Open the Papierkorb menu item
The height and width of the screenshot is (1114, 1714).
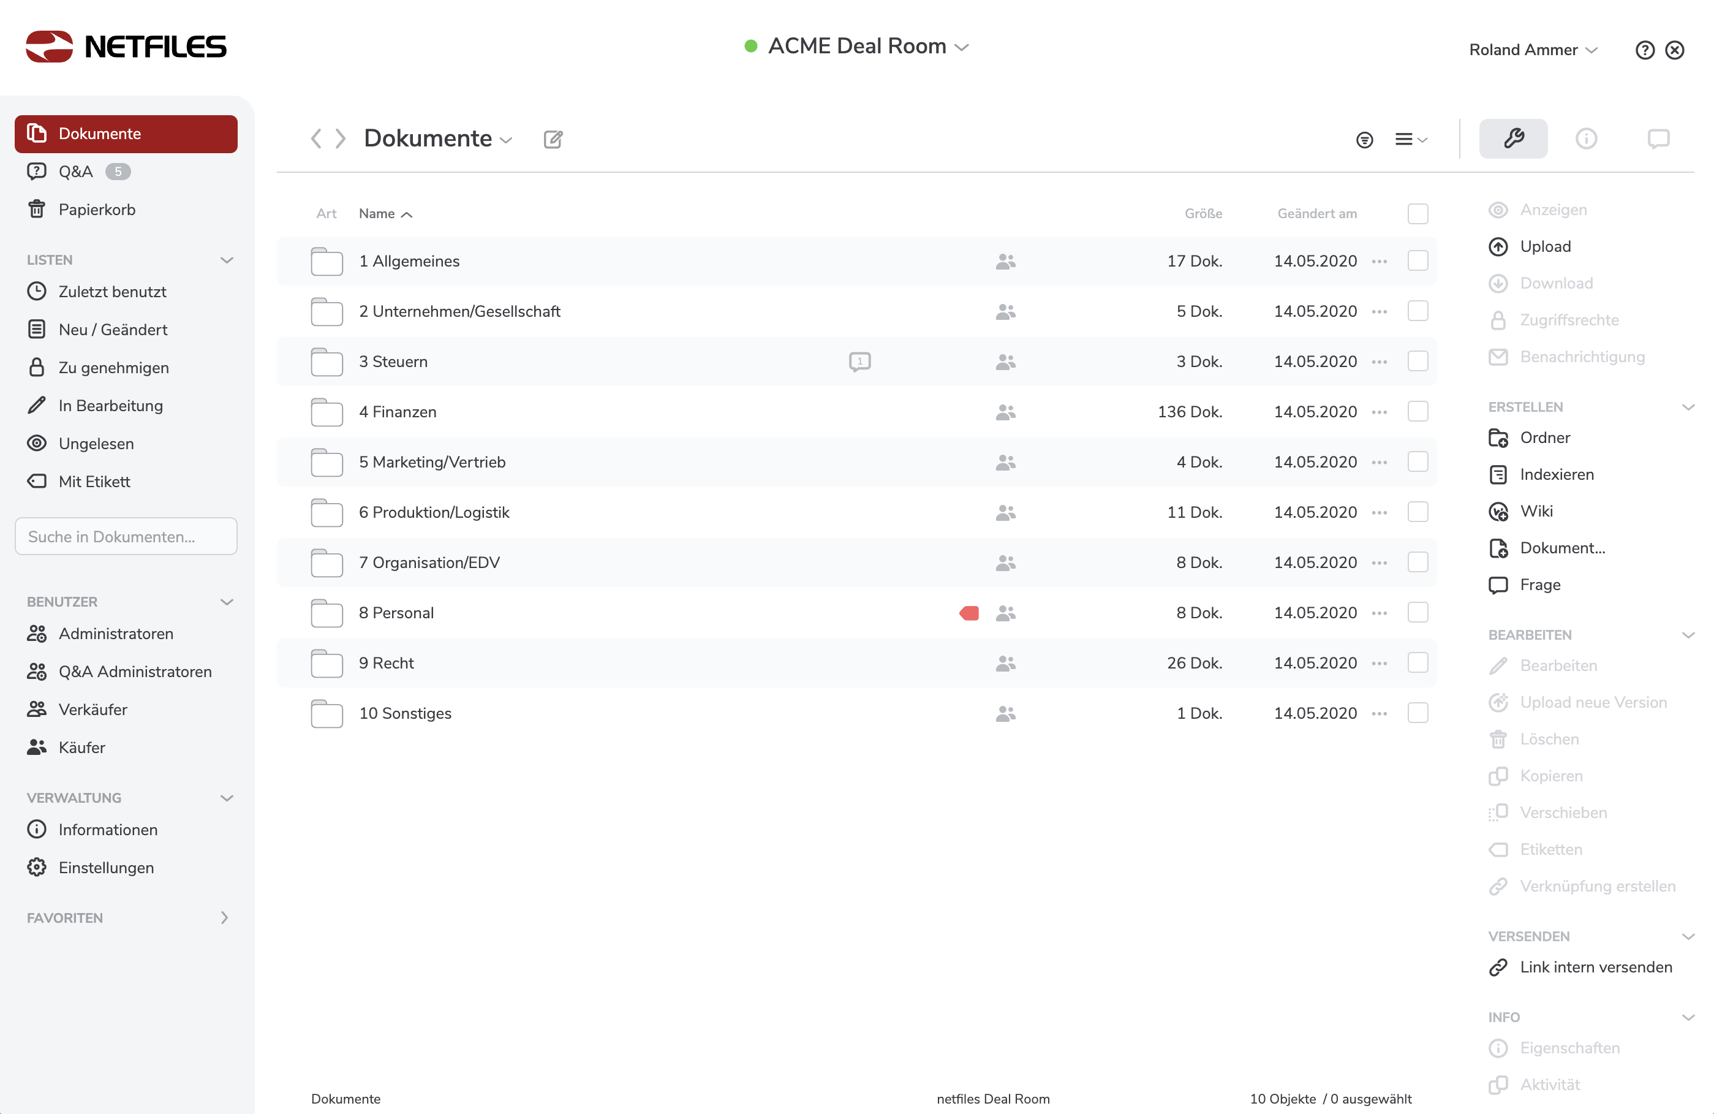(97, 210)
